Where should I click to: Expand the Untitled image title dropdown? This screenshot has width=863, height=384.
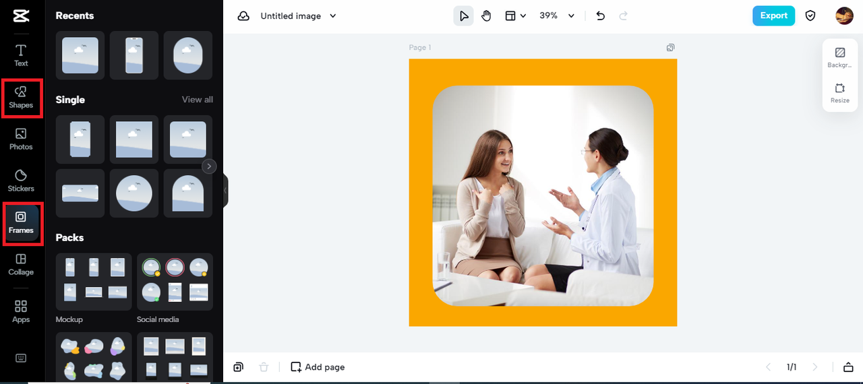[333, 16]
